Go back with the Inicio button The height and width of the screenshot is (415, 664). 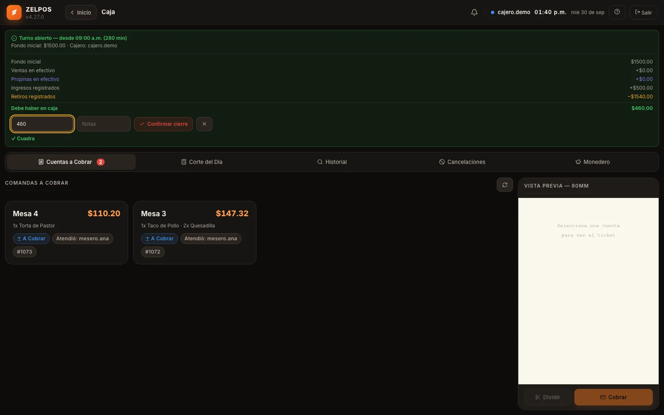click(x=81, y=12)
